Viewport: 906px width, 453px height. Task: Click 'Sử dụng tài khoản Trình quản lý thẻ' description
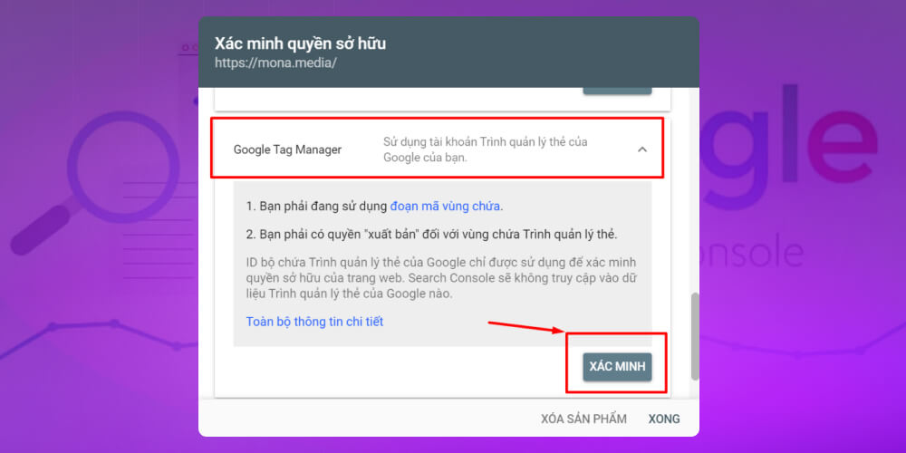pyautogui.click(x=486, y=149)
